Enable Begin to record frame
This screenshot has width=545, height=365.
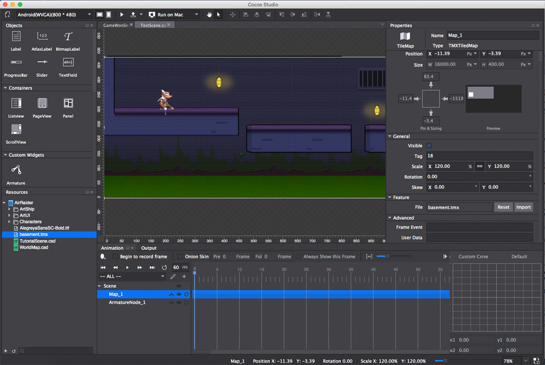pyautogui.click(x=116, y=257)
